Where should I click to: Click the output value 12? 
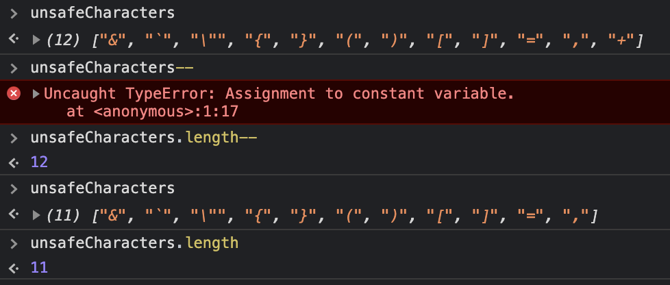coord(39,162)
